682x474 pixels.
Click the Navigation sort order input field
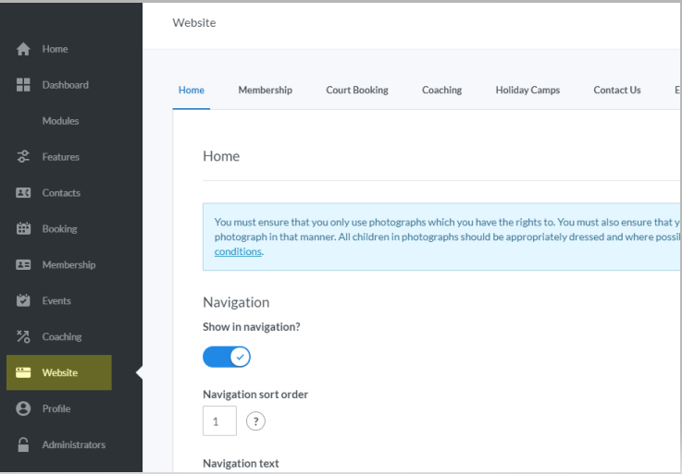(219, 421)
